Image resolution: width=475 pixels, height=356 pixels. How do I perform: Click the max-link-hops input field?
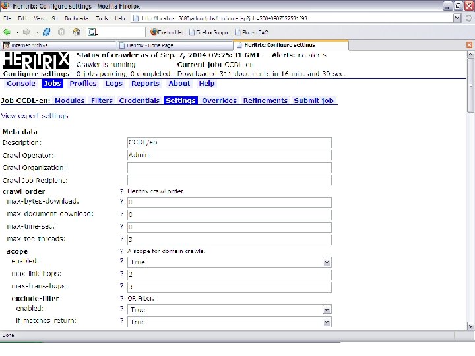tap(230, 274)
